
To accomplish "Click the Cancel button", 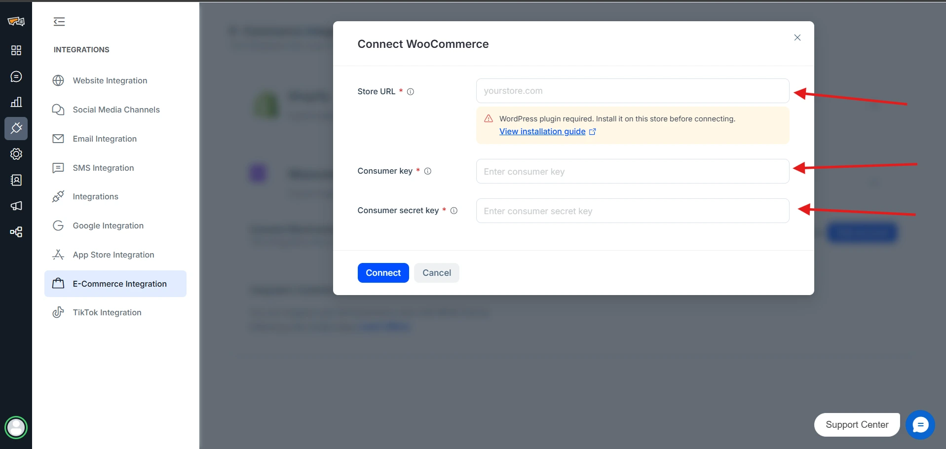I will tap(437, 273).
